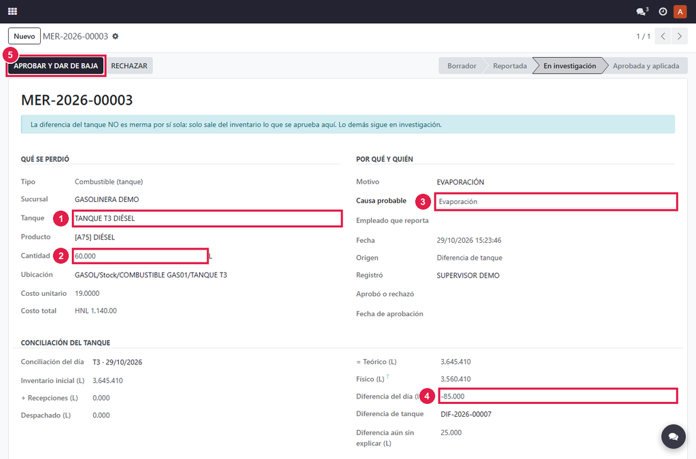The image size is (696, 459).
Task: Go to the next record arrow
Action: [x=680, y=37]
